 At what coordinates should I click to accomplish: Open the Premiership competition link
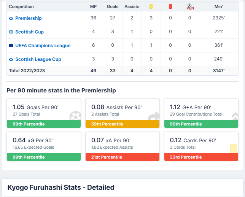(x=29, y=18)
